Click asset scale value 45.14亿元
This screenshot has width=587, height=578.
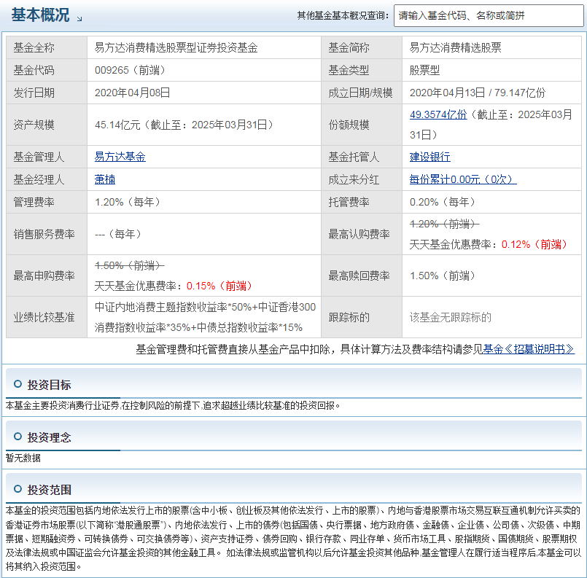(x=117, y=125)
